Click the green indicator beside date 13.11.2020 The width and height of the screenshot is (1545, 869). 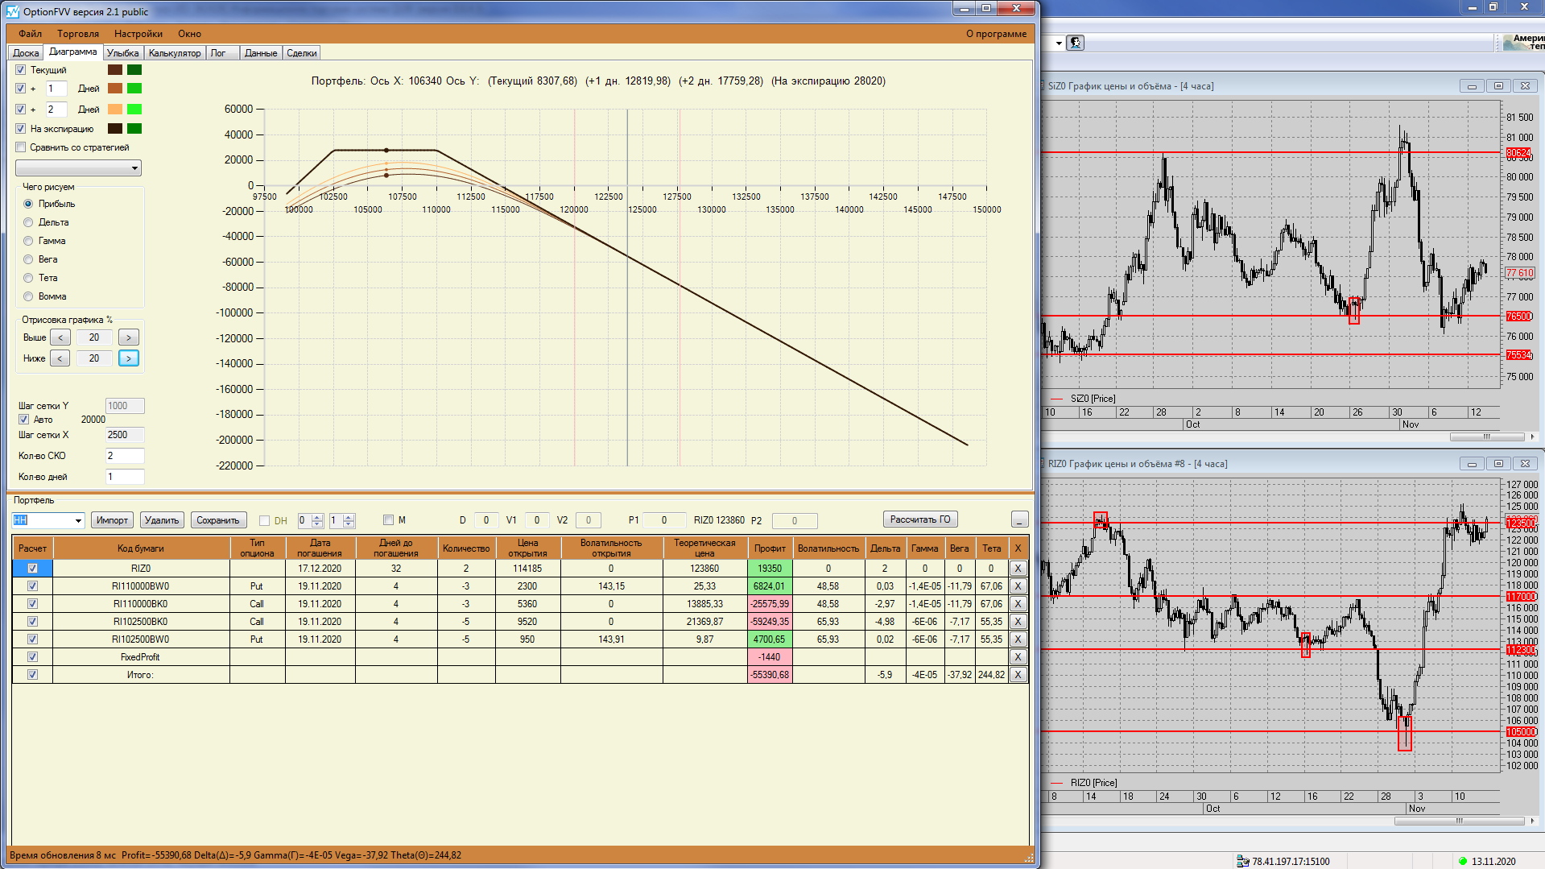pyautogui.click(x=1463, y=861)
